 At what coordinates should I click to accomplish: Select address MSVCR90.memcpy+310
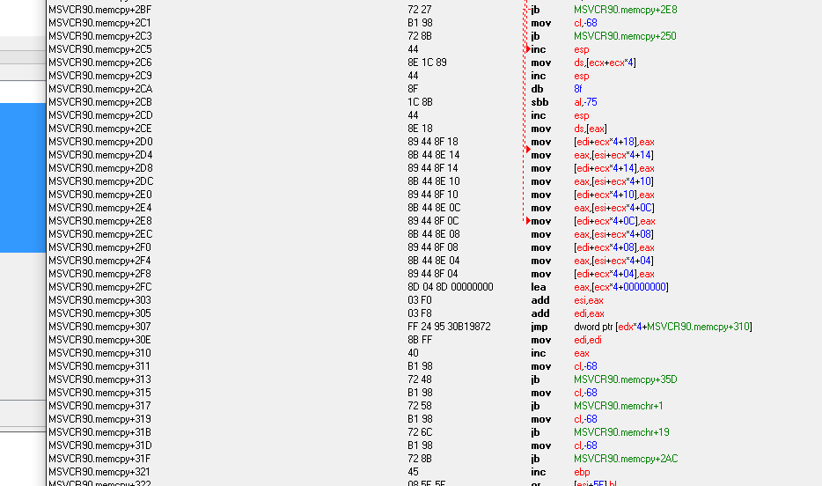click(x=99, y=353)
